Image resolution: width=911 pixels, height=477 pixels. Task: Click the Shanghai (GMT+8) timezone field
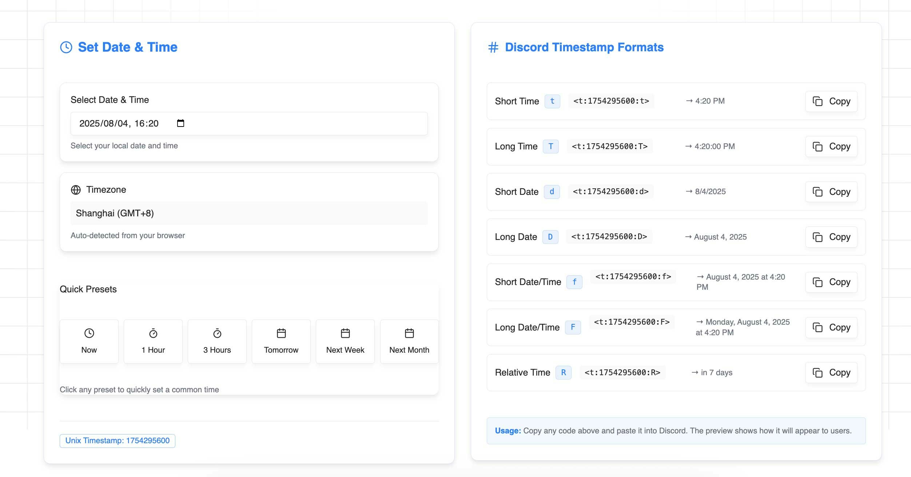pos(249,213)
